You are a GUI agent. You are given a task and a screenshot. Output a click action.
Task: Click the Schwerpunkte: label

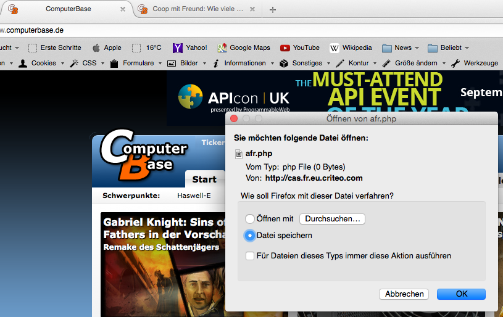pyautogui.click(x=131, y=196)
